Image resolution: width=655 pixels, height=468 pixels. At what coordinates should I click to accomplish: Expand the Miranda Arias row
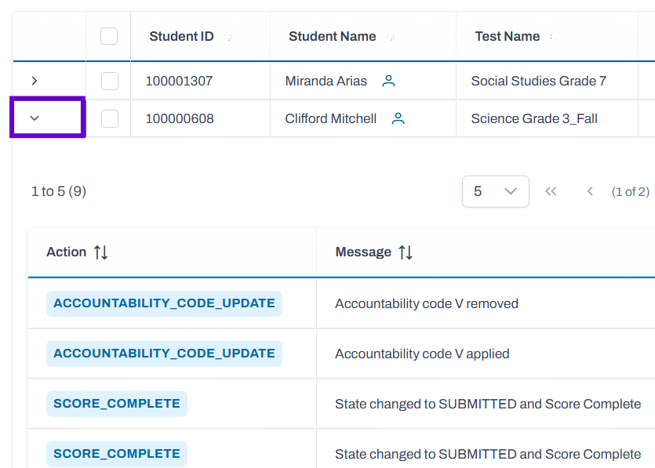35,81
